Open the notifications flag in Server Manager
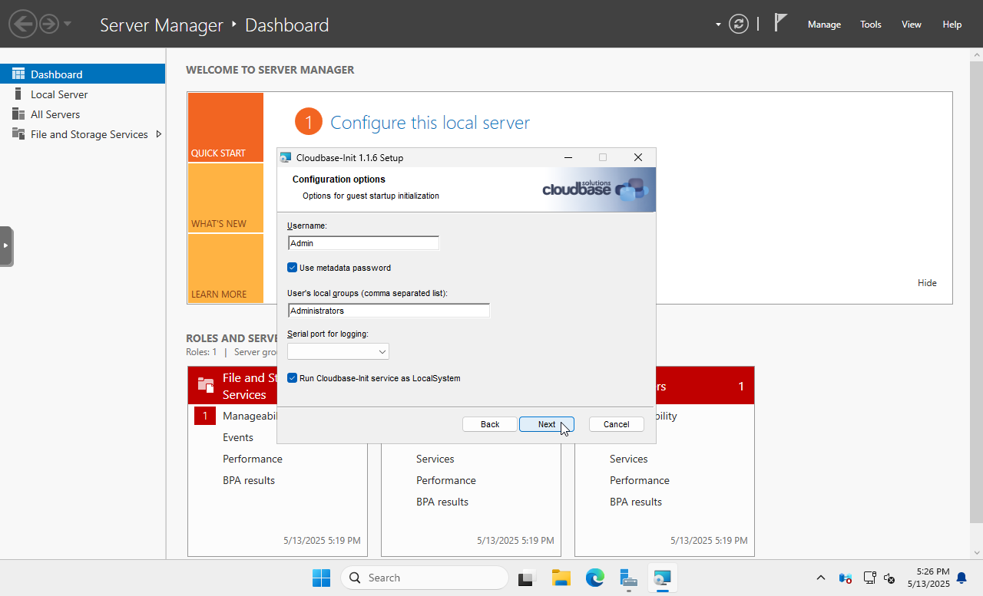Viewport: 983px width, 596px height. [779, 23]
